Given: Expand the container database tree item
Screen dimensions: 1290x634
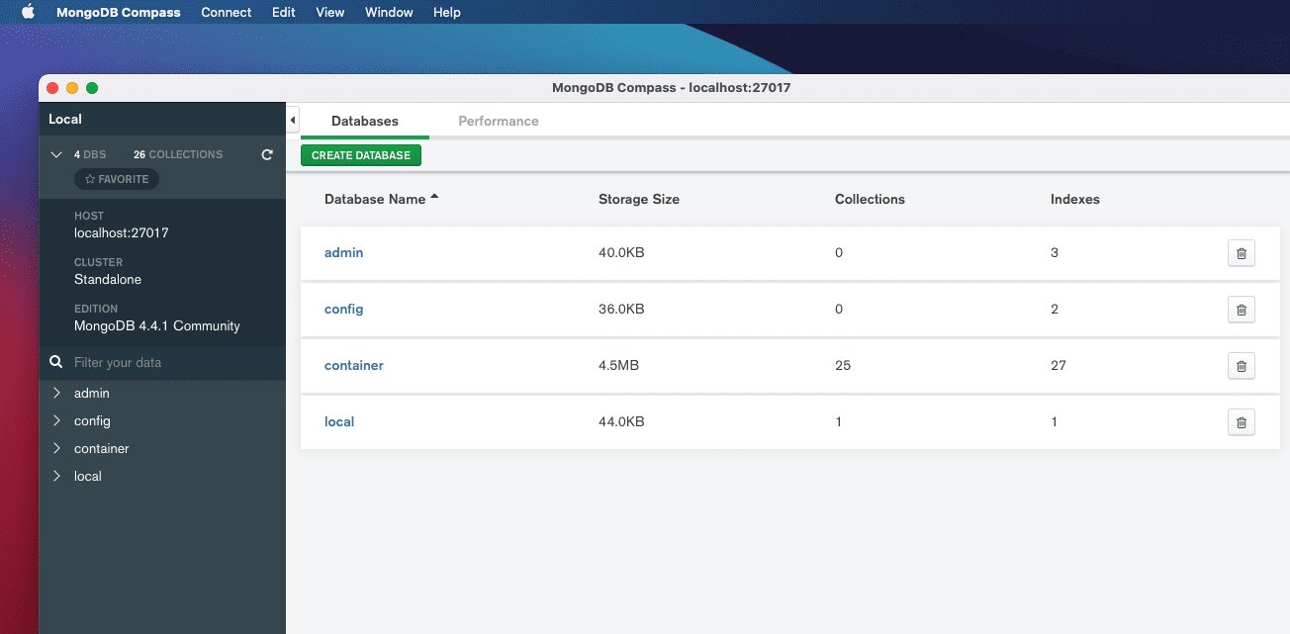Looking at the screenshot, I should click(x=58, y=448).
